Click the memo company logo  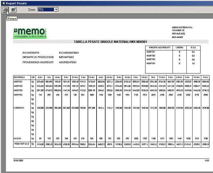[x=30, y=33]
